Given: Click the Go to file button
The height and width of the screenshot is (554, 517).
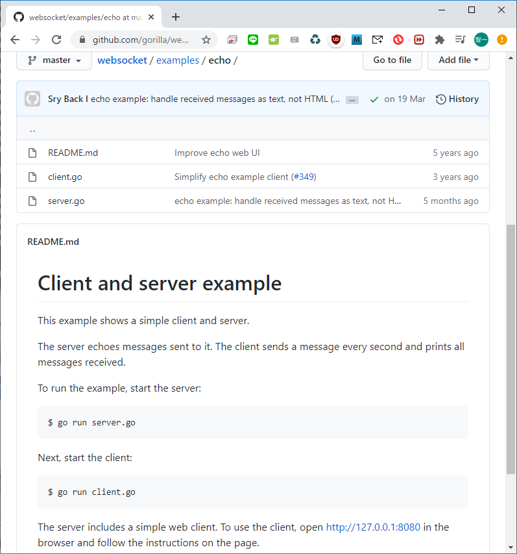Looking at the screenshot, I should pos(392,60).
